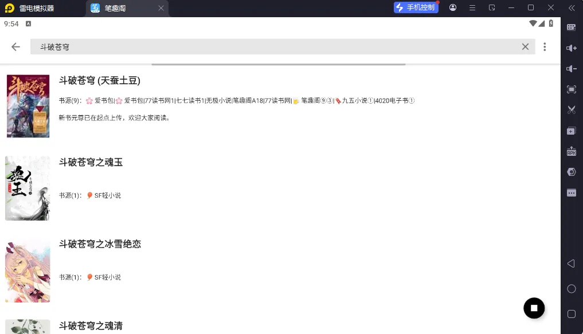Image resolution: width=583 pixels, height=334 pixels.
Task: Select the title 斗破苍穹之魂玉
Action: point(91,162)
